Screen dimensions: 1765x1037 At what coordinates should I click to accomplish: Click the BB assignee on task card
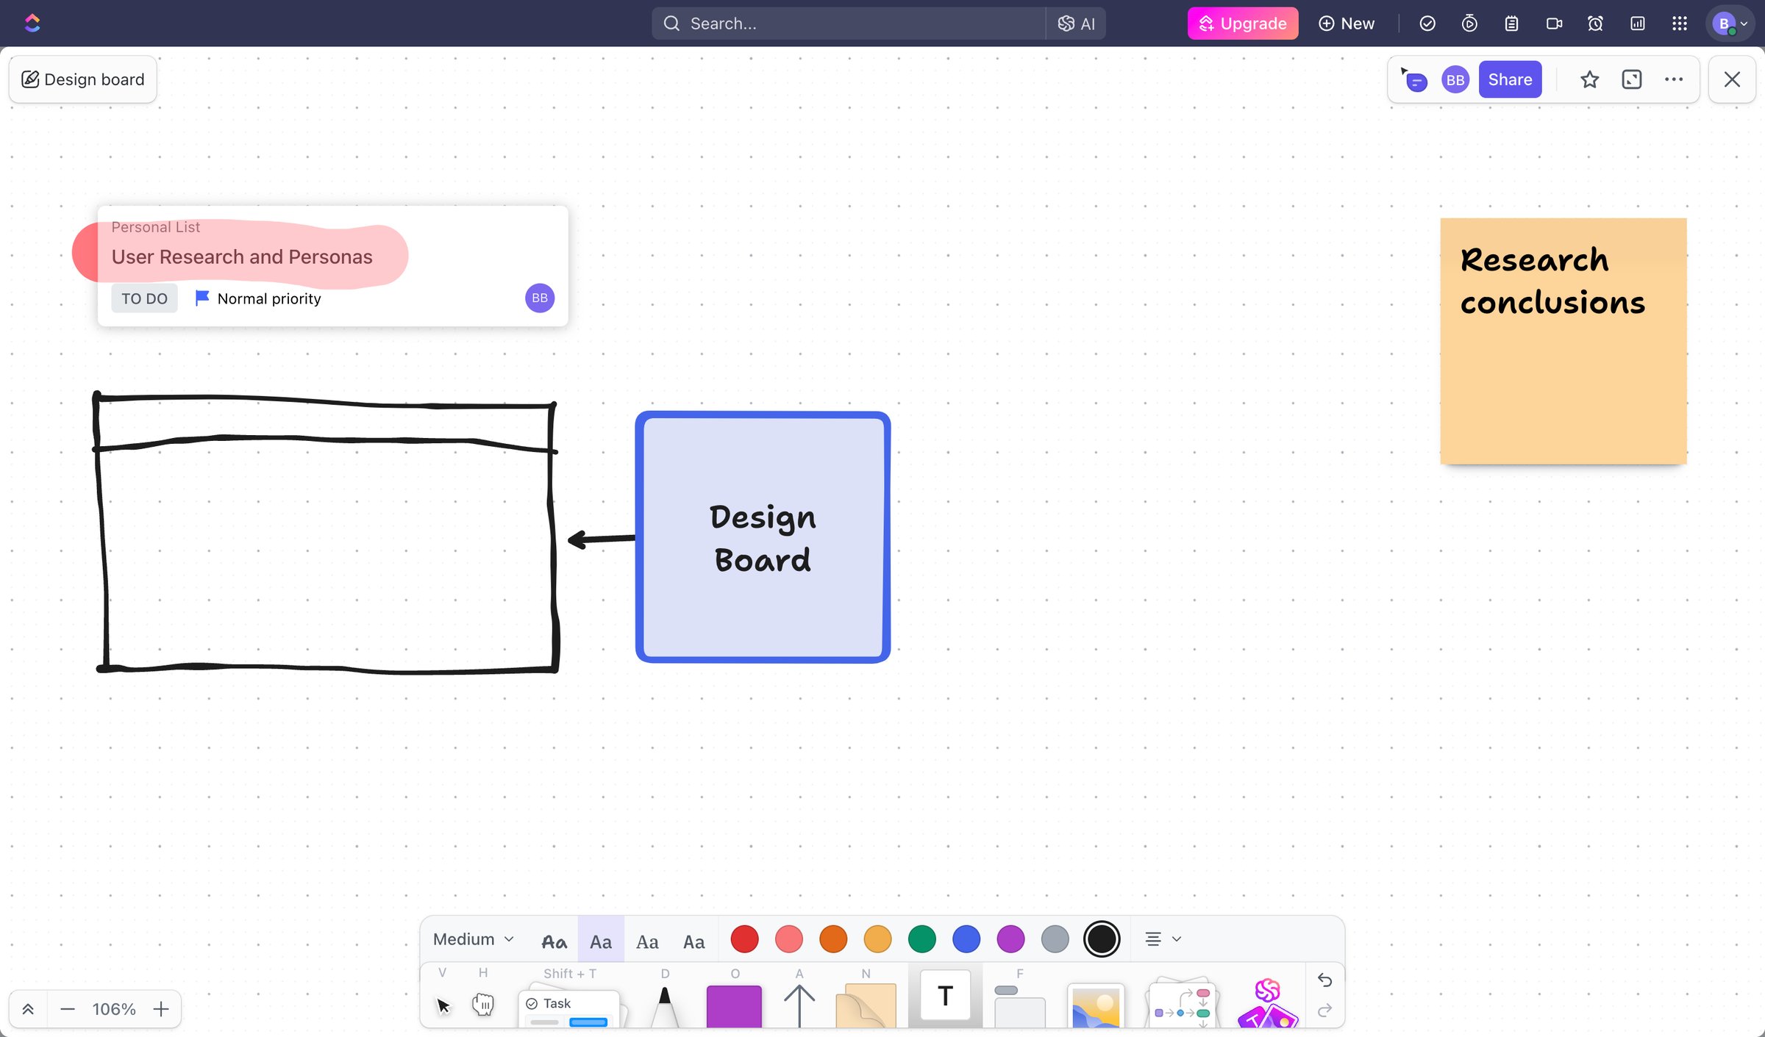tap(540, 298)
